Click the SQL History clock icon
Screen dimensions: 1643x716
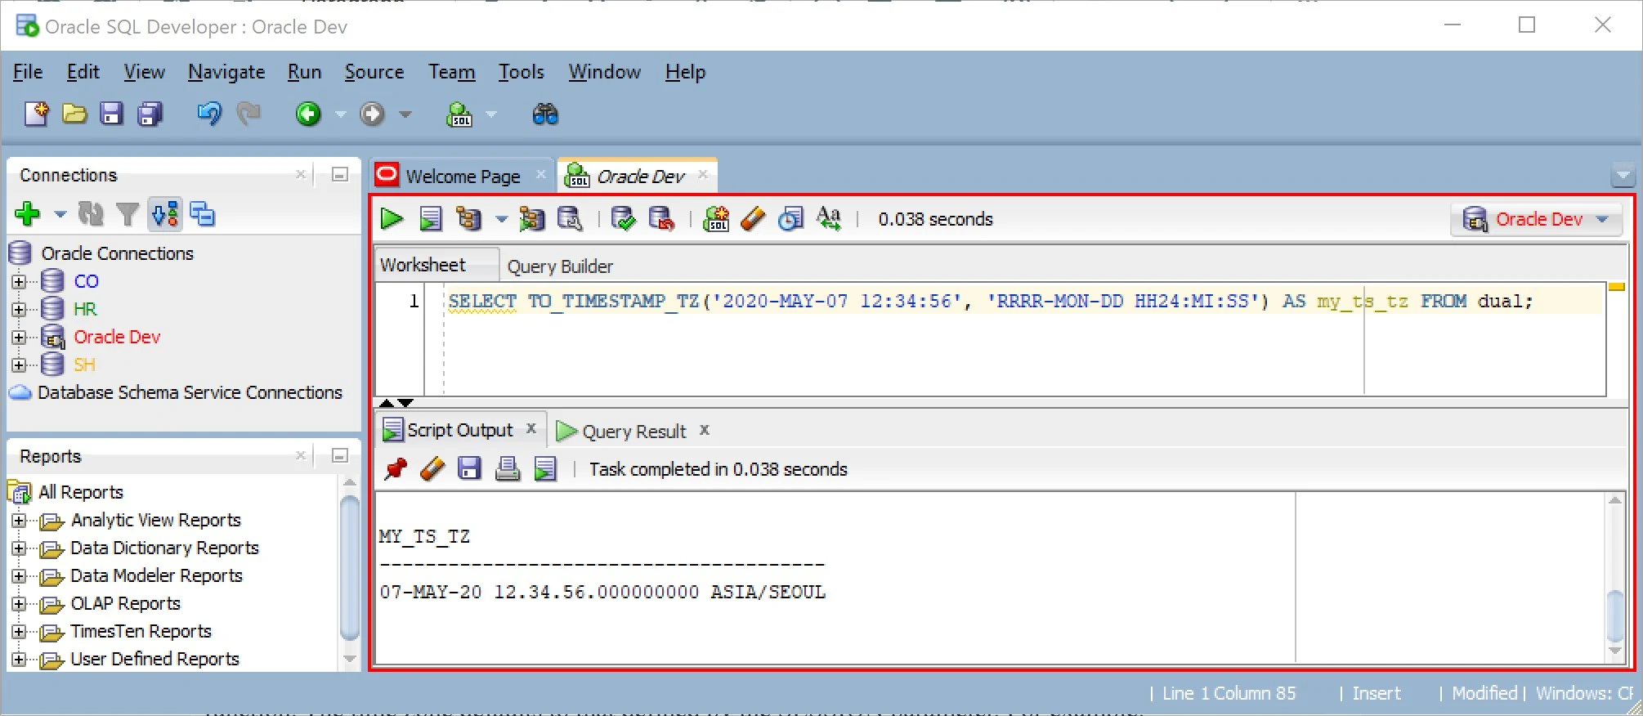point(790,219)
